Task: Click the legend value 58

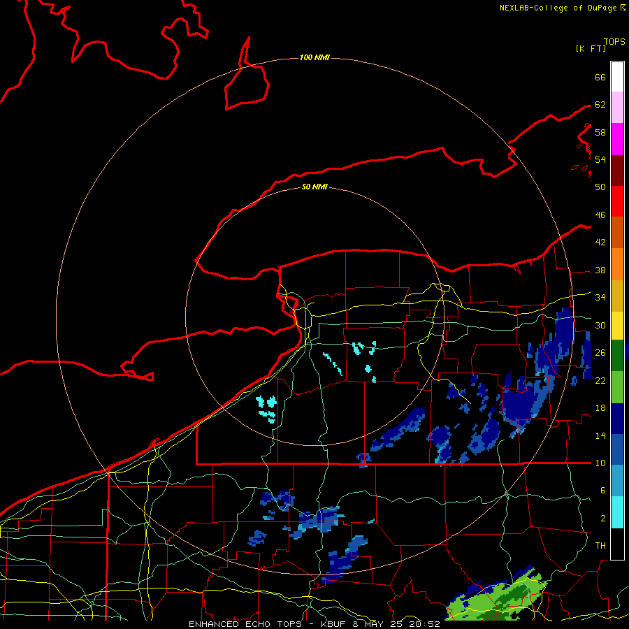Action: point(600,132)
